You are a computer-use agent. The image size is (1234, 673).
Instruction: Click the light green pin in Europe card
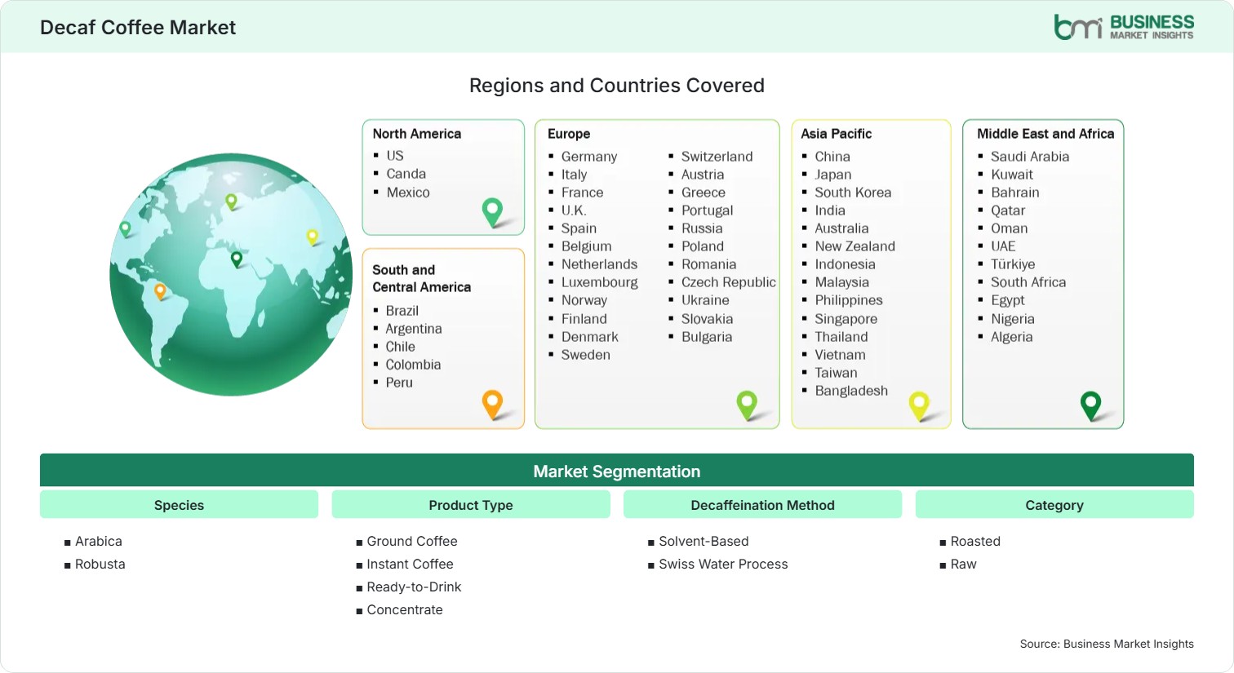[747, 405]
